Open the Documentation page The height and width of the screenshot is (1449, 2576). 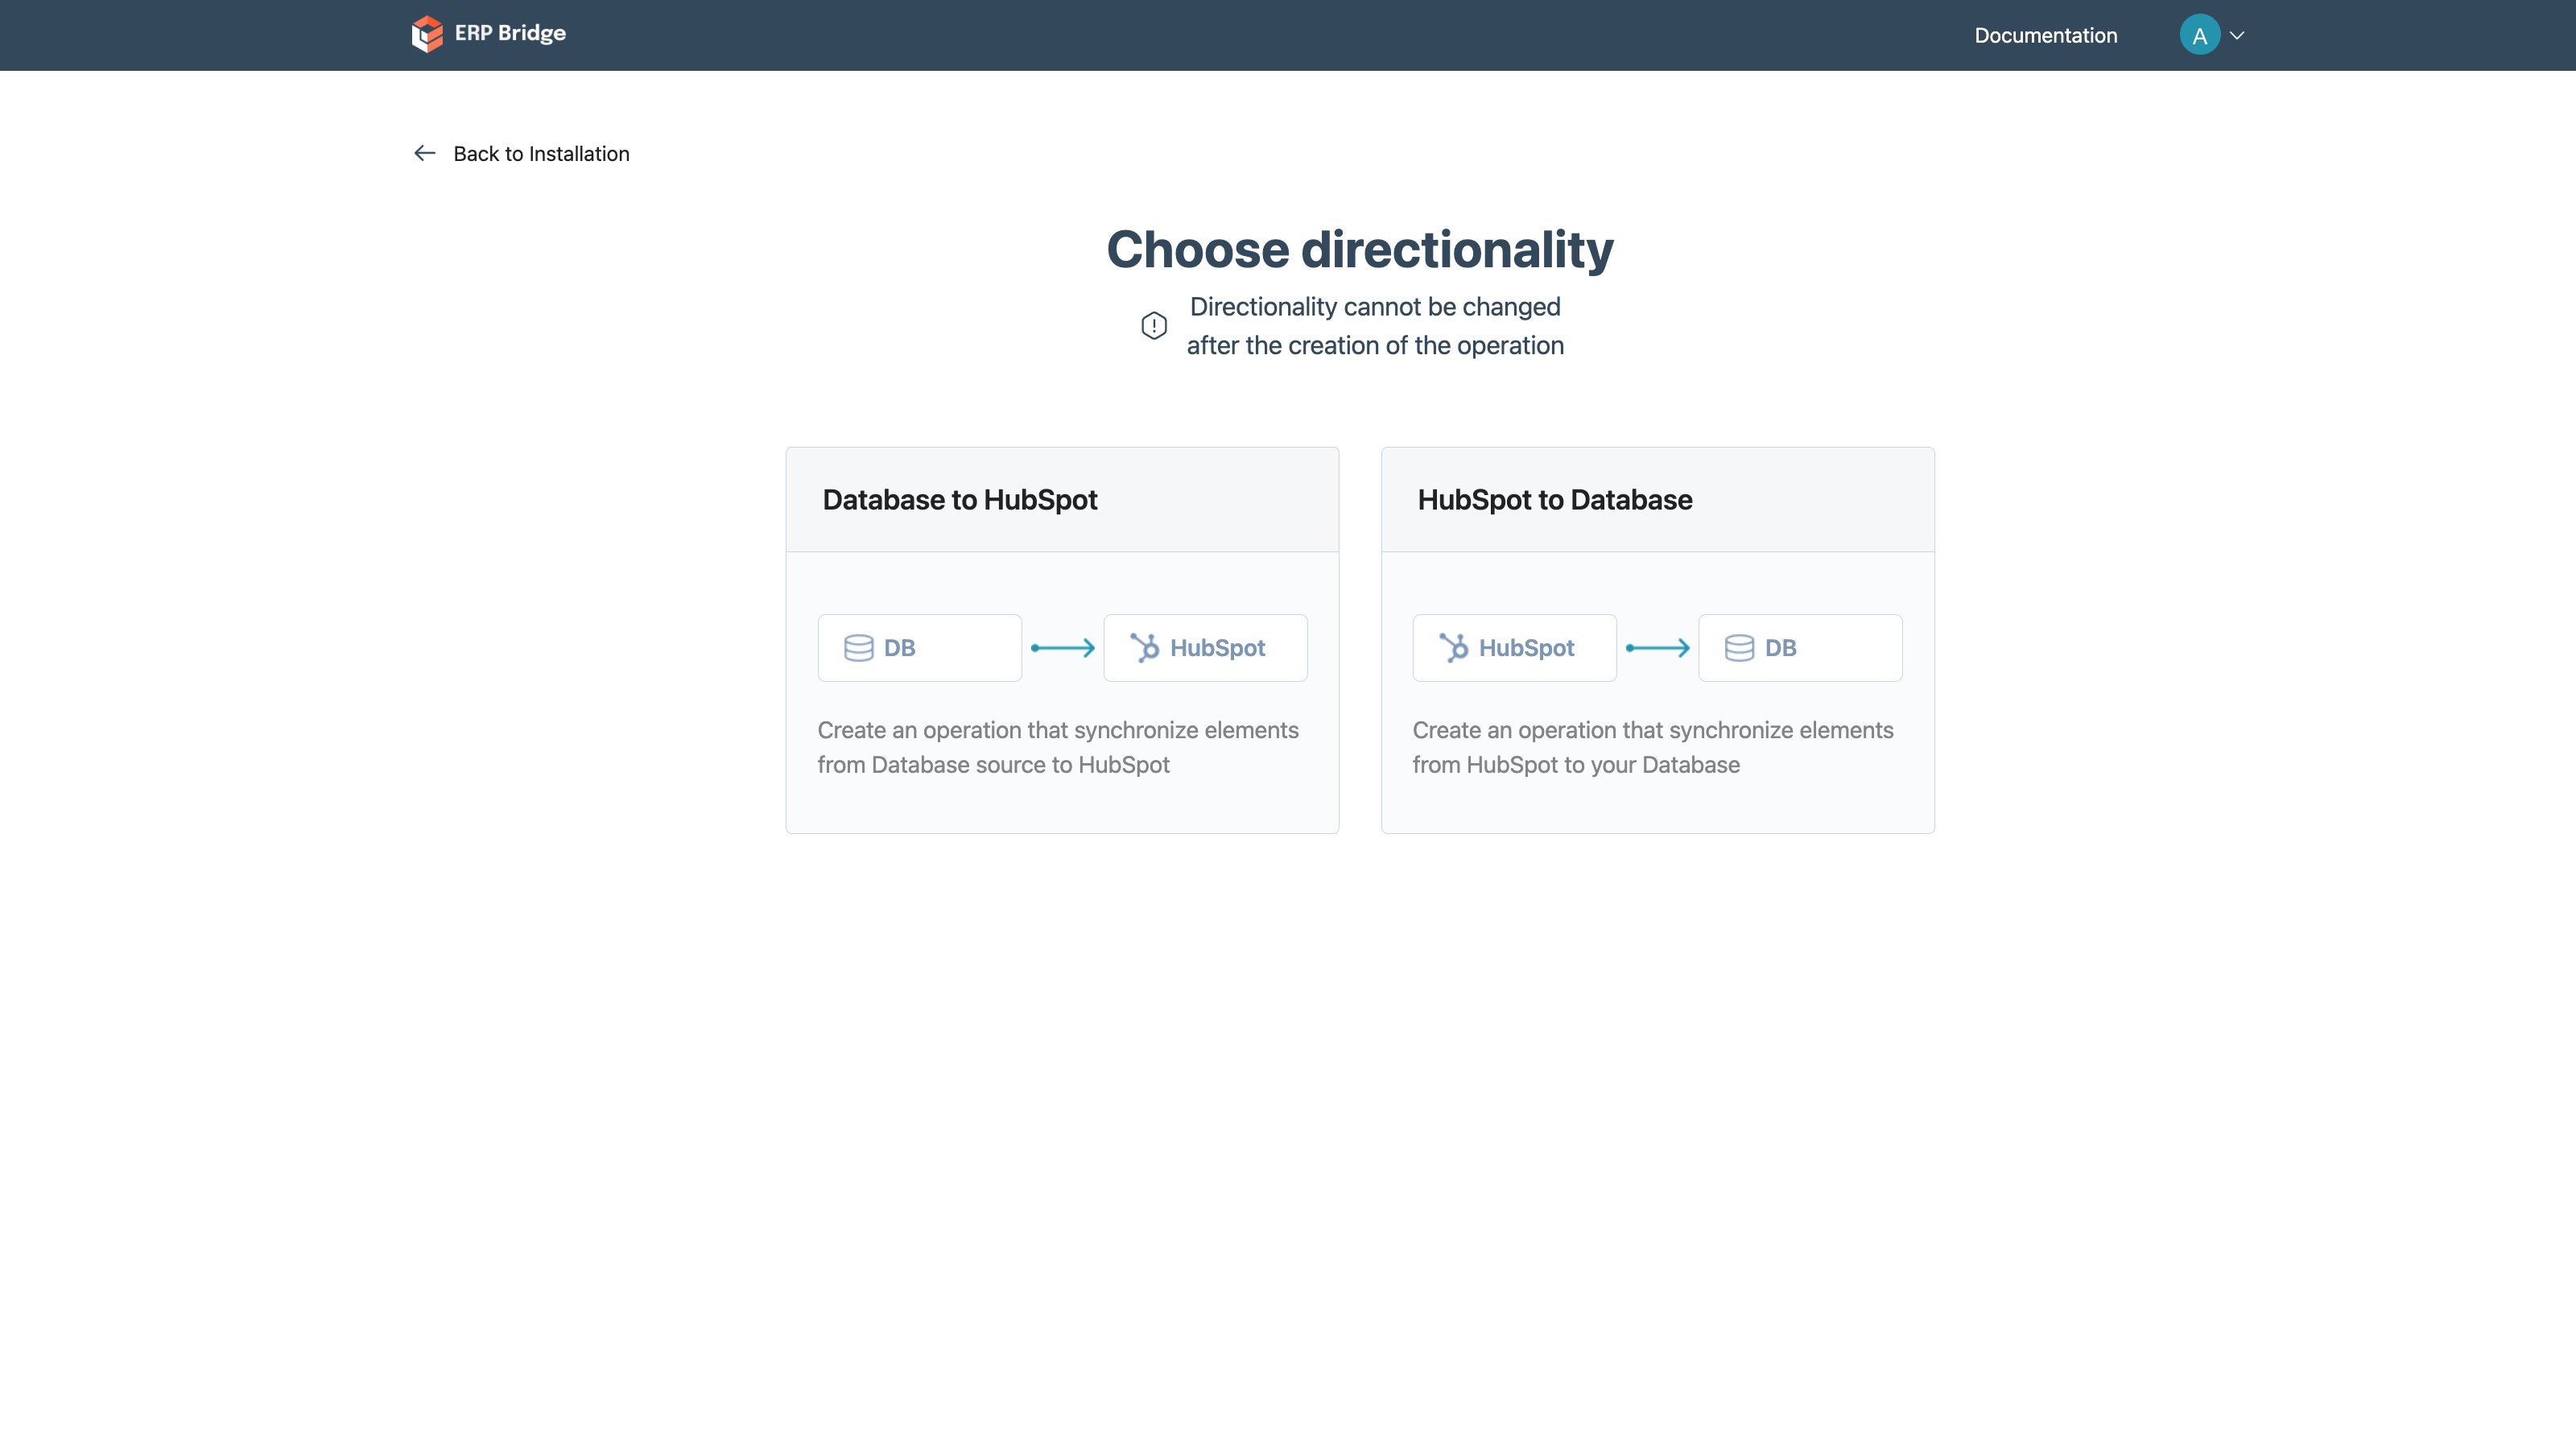pyautogui.click(x=2045, y=35)
